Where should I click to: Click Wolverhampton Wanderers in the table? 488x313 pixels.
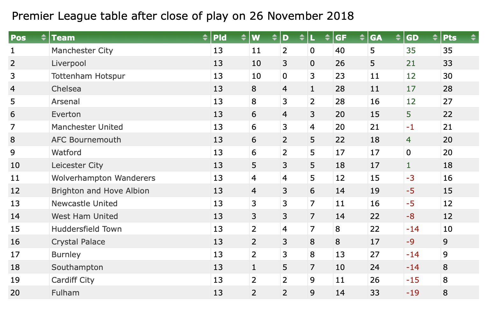[104, 178]
